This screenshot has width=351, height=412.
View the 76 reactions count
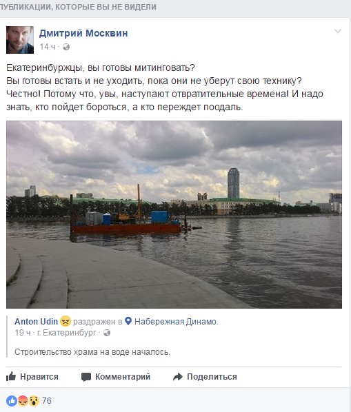[x=47, y=401]
